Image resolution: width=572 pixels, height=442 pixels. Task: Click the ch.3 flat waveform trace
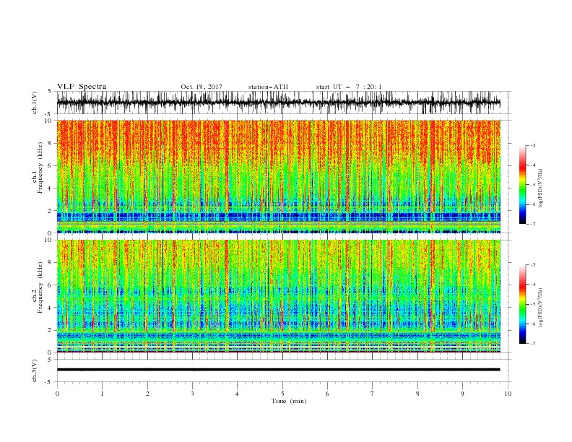(x=278, y=370)
